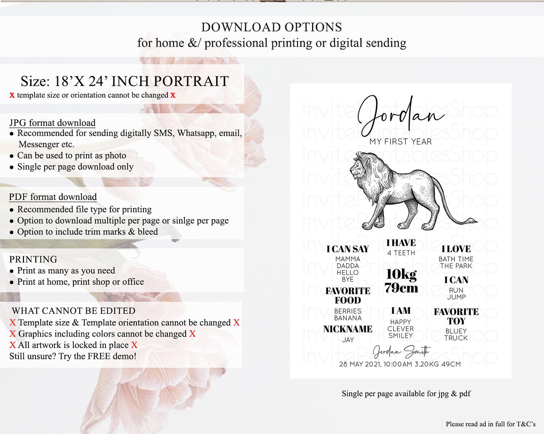Click the red X before 'Graphics including colors'
The image size is (544, 434).
point(13,334)
